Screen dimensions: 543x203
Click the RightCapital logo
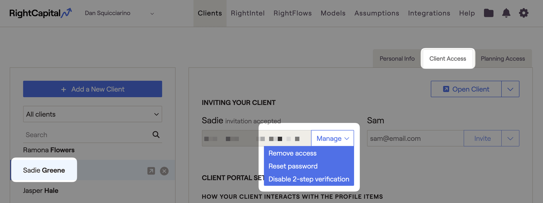pyautogui.click(x=40, y=13)
